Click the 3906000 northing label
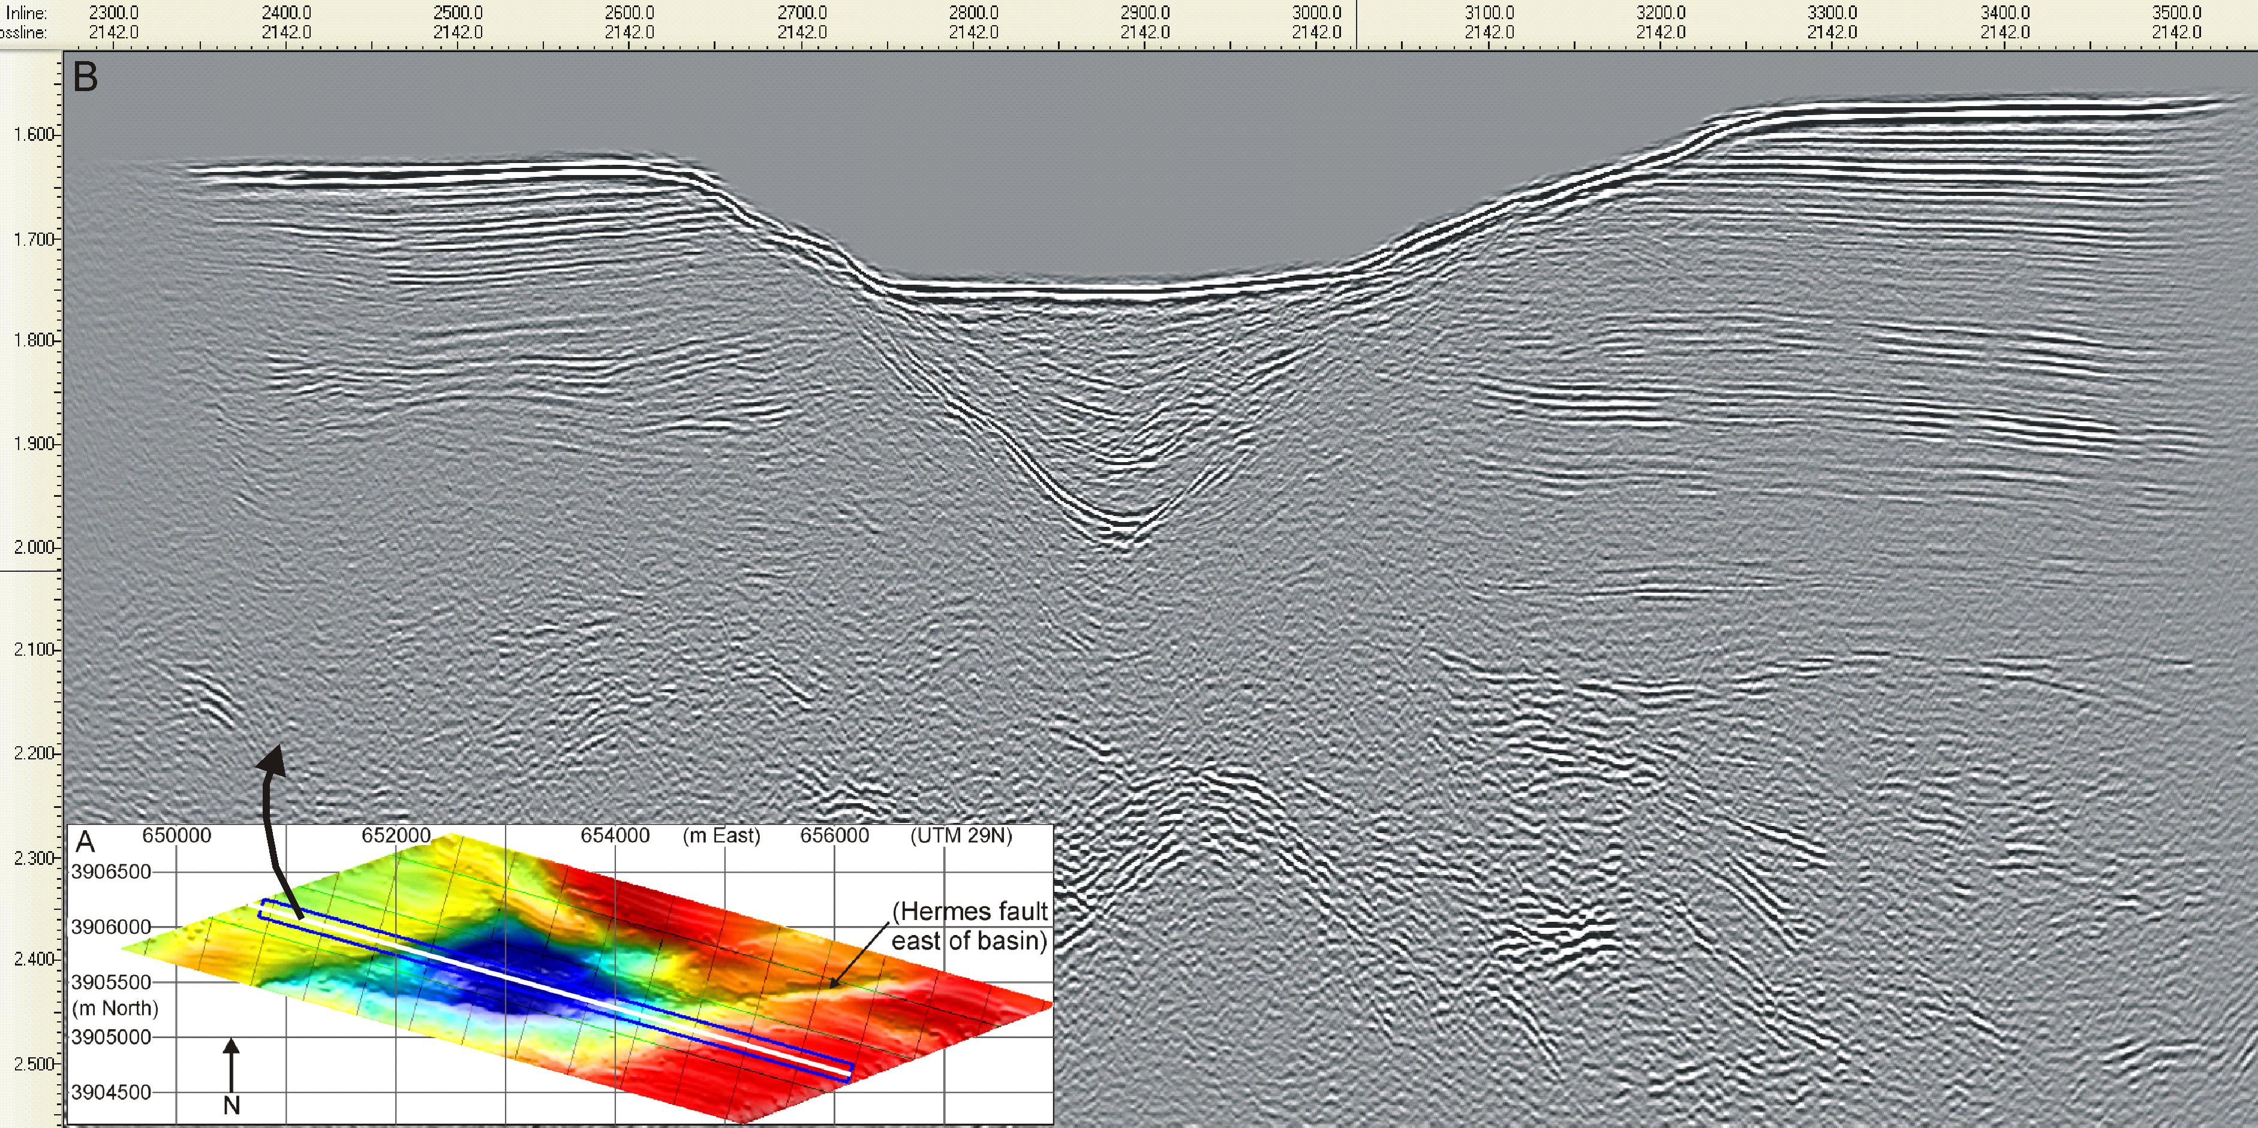 pos(112,927)
